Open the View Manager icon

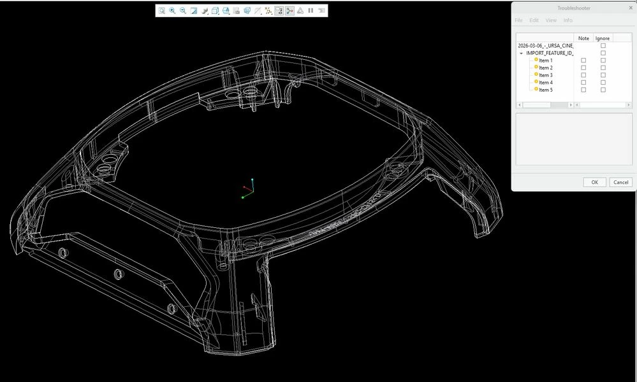(x=237, y=11)
